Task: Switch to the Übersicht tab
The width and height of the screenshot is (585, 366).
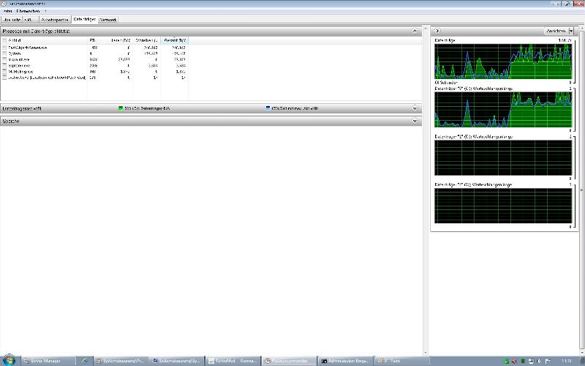Action: (12, 20)
